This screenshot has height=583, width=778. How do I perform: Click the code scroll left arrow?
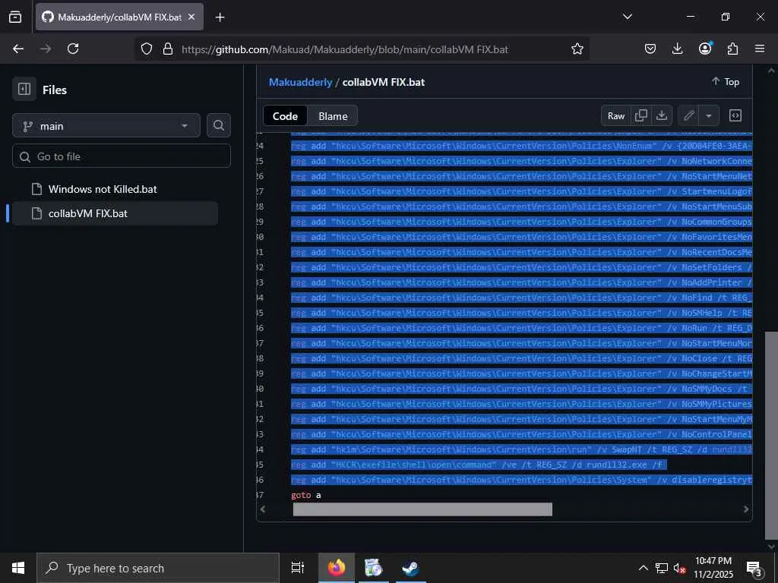263,509
